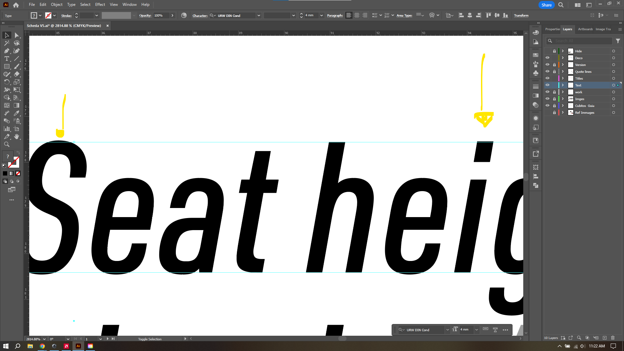Select the Eyedropper tool
The image size is (624, 351).
17,113
